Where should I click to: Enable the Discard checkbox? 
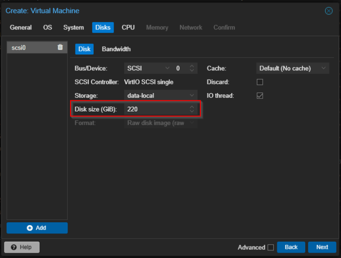click(260, 82)
